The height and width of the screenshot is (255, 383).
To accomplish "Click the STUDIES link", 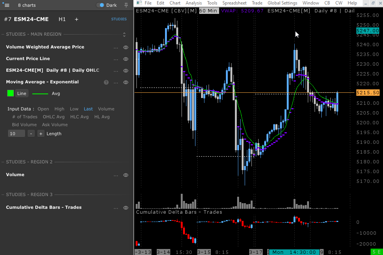I will [x=119, y=19].
